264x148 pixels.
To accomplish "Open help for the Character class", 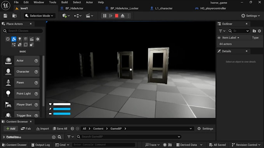I will click(x=36, y=72).
